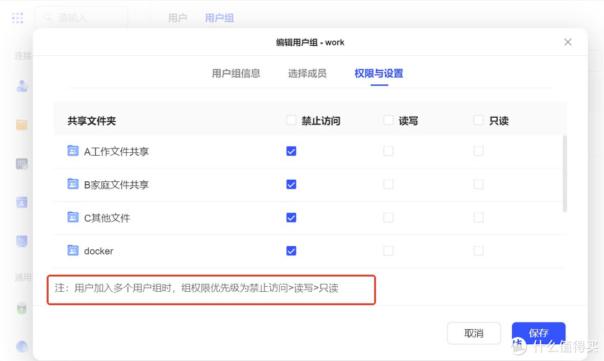
Task: Open the user card icon in the sidebar
Action: tap(22, 202)
